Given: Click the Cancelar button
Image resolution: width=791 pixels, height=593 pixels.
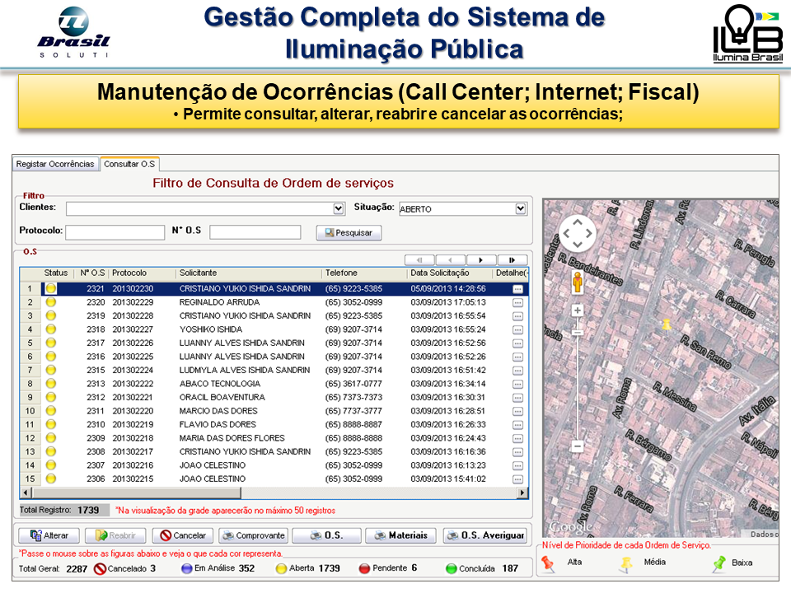Looking at the screenshot, I should [x=182, y=535].
